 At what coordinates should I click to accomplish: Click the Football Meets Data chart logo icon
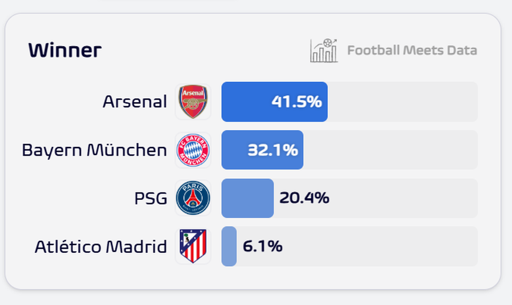(324, 50)
